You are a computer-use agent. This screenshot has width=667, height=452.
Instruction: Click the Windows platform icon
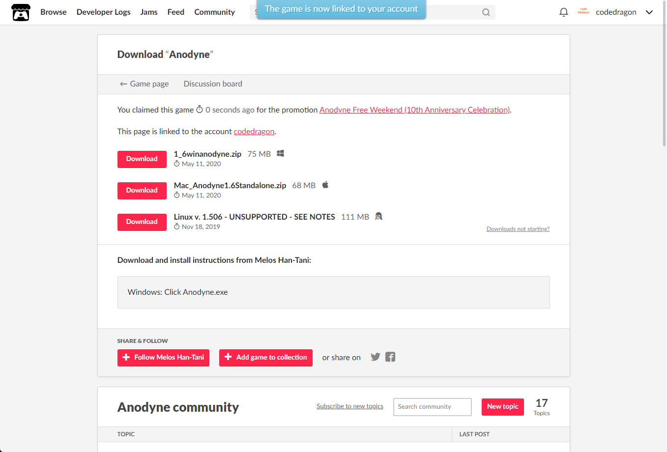[280, 153]
